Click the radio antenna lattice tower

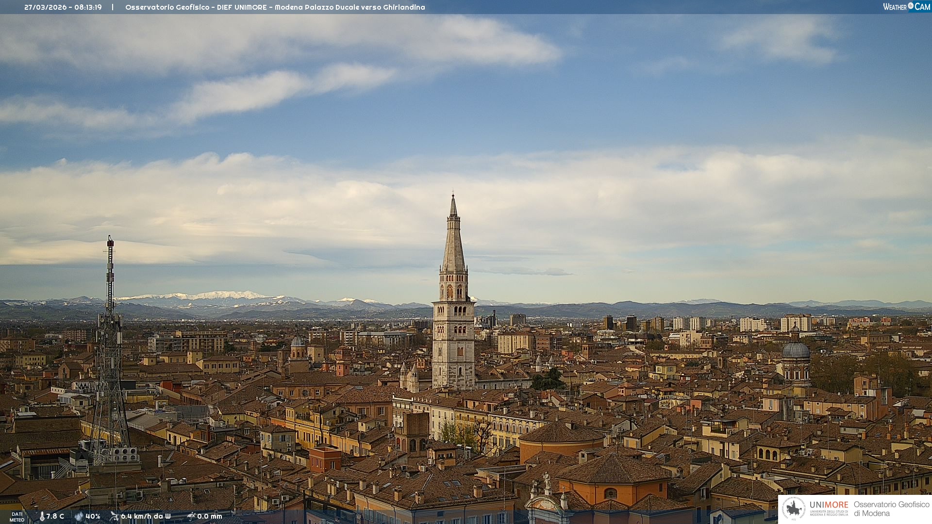tap(110, 349)
